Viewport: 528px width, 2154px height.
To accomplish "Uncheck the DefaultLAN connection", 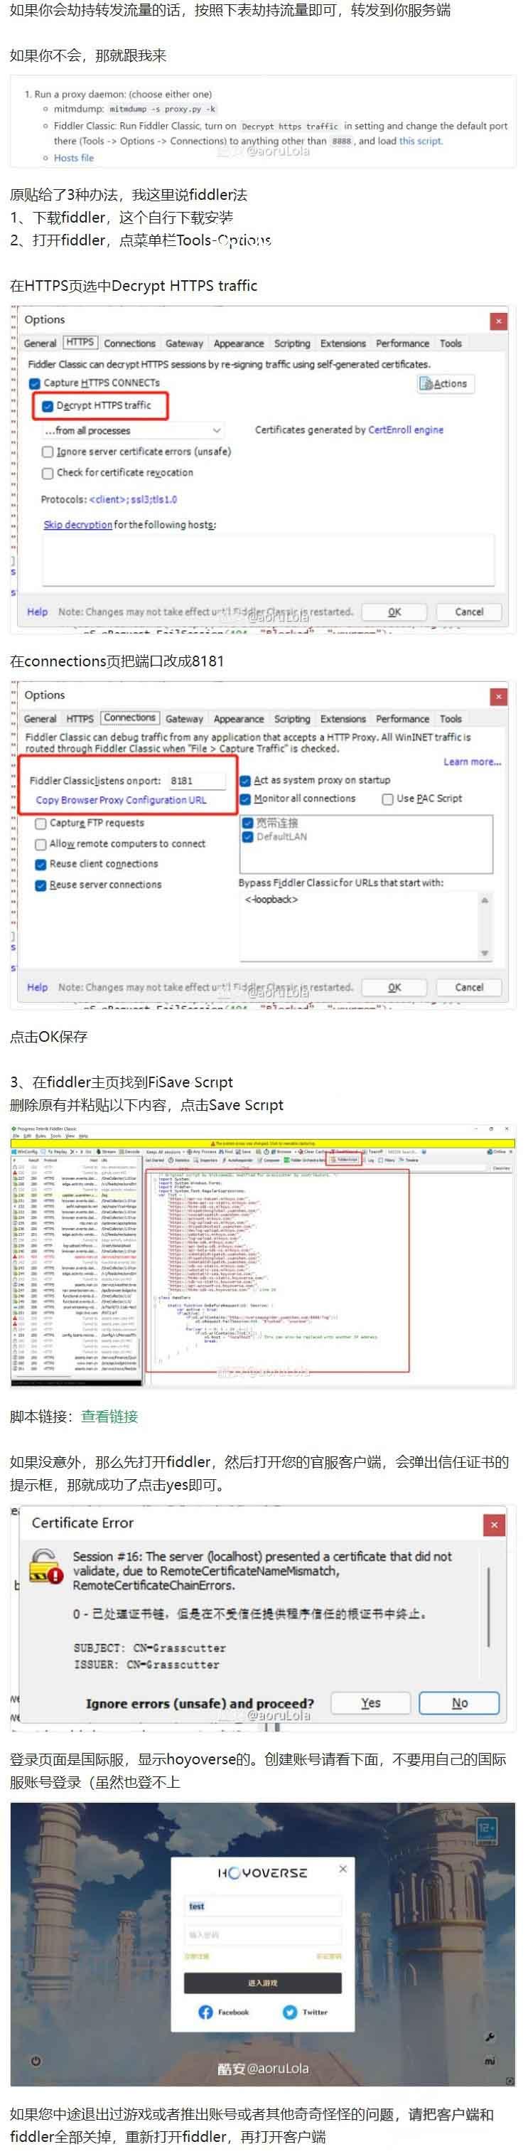I will [x=248, y=836].
